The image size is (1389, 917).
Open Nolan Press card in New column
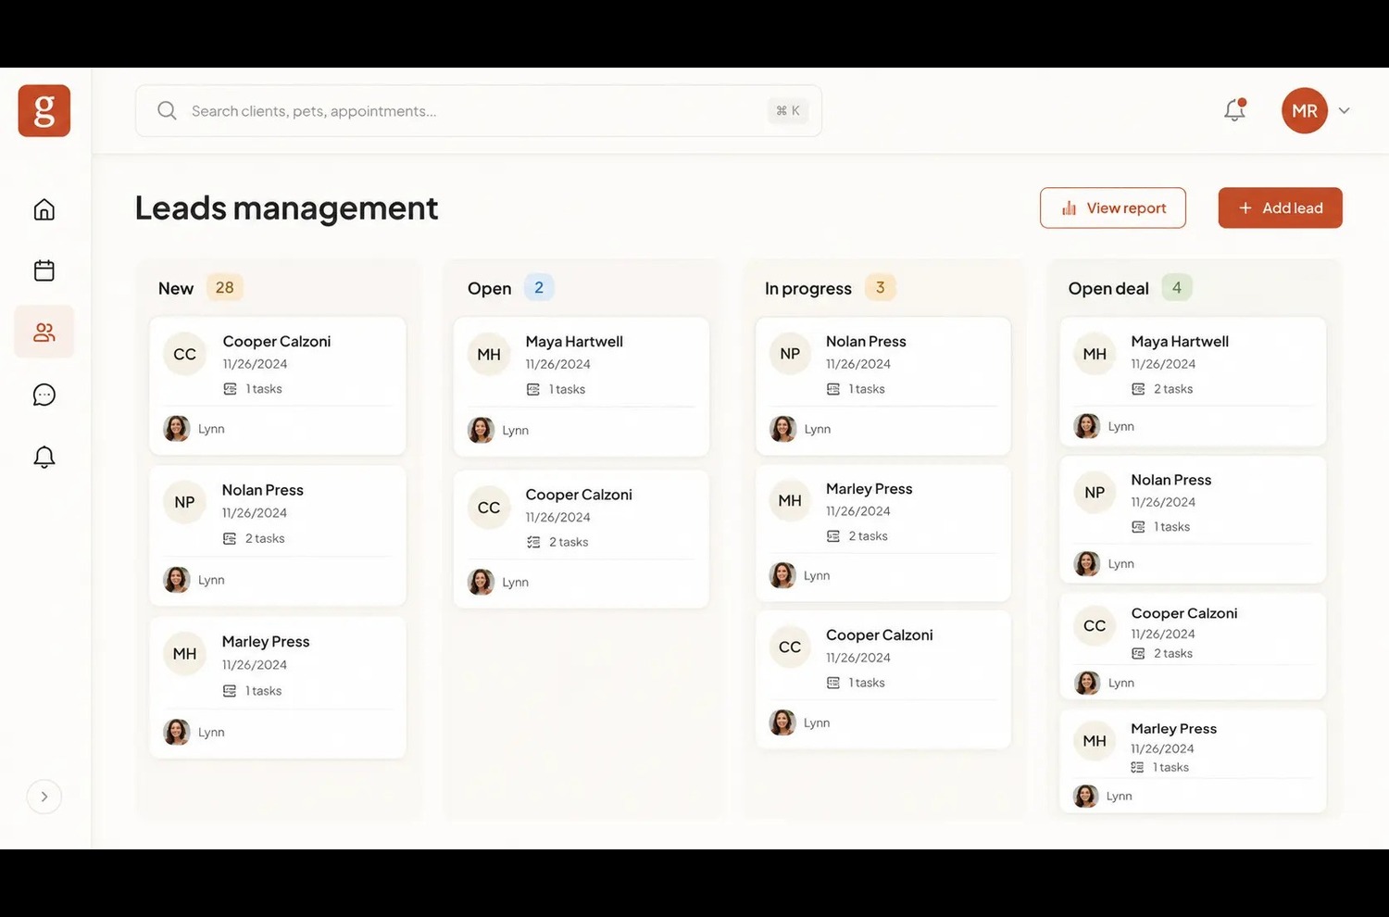(x=278, y=535)
